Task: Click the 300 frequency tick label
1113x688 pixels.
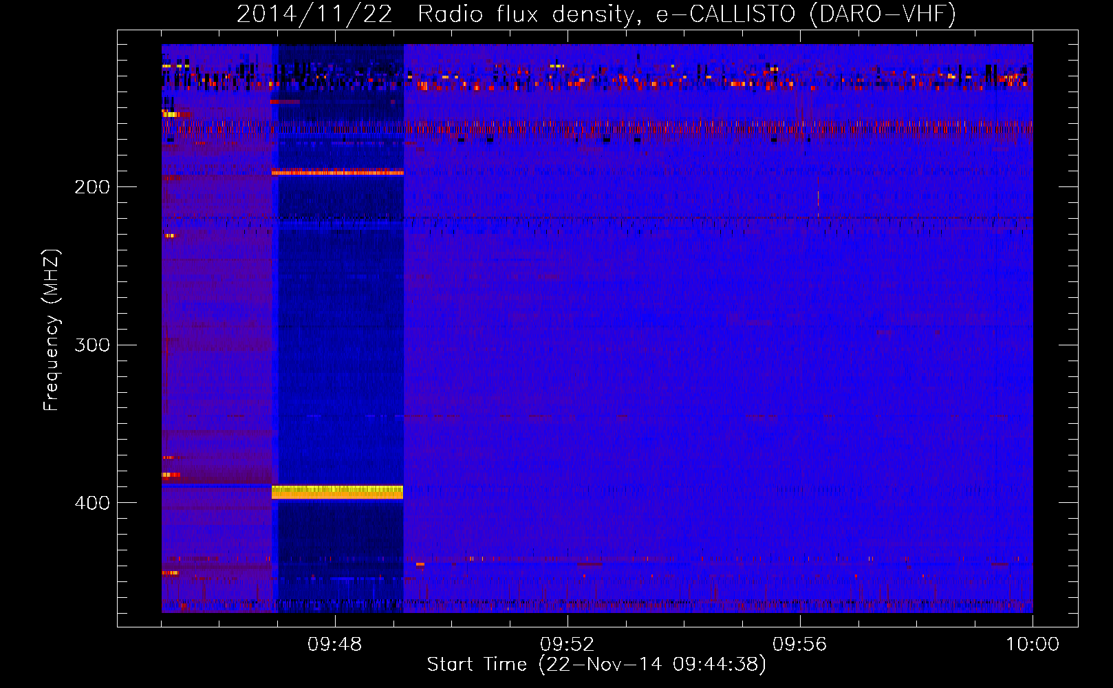Action: point(92,345)
